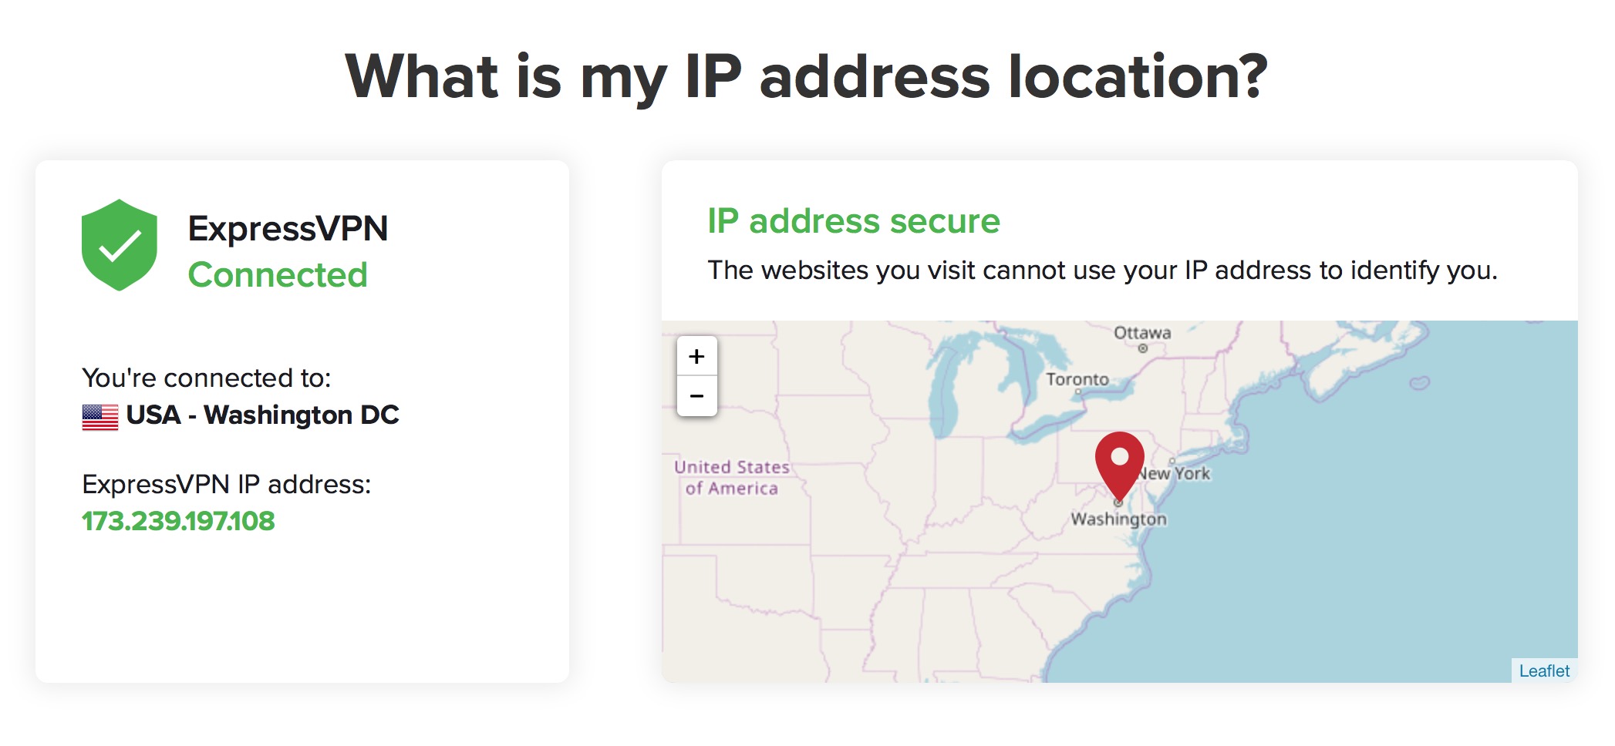
Task: Click the Toronto label on the map
Action: coord(1077,379)
